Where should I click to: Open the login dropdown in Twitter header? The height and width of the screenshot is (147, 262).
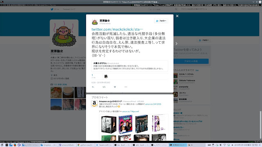(x=194, y=9)
